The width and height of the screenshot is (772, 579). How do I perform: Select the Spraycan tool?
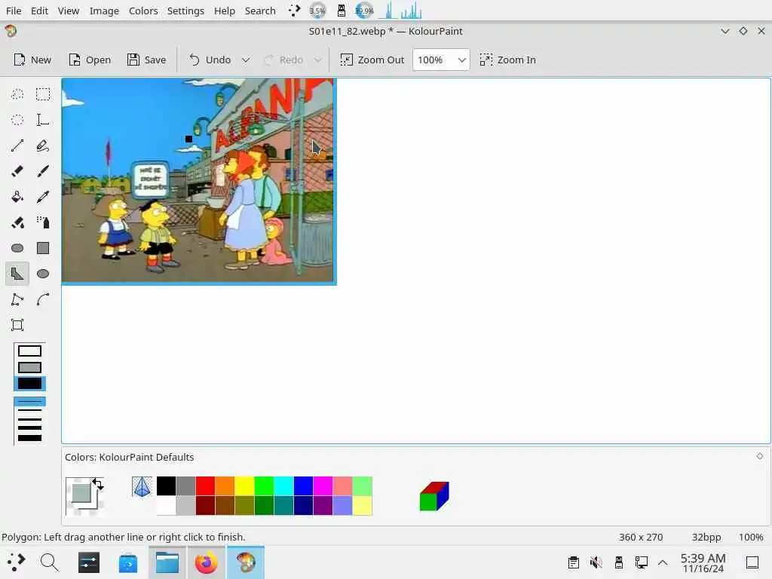(43, 222)
